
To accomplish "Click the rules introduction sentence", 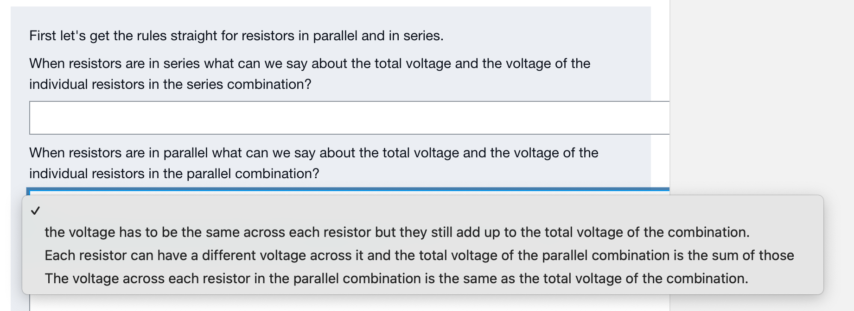I will 236,35.
